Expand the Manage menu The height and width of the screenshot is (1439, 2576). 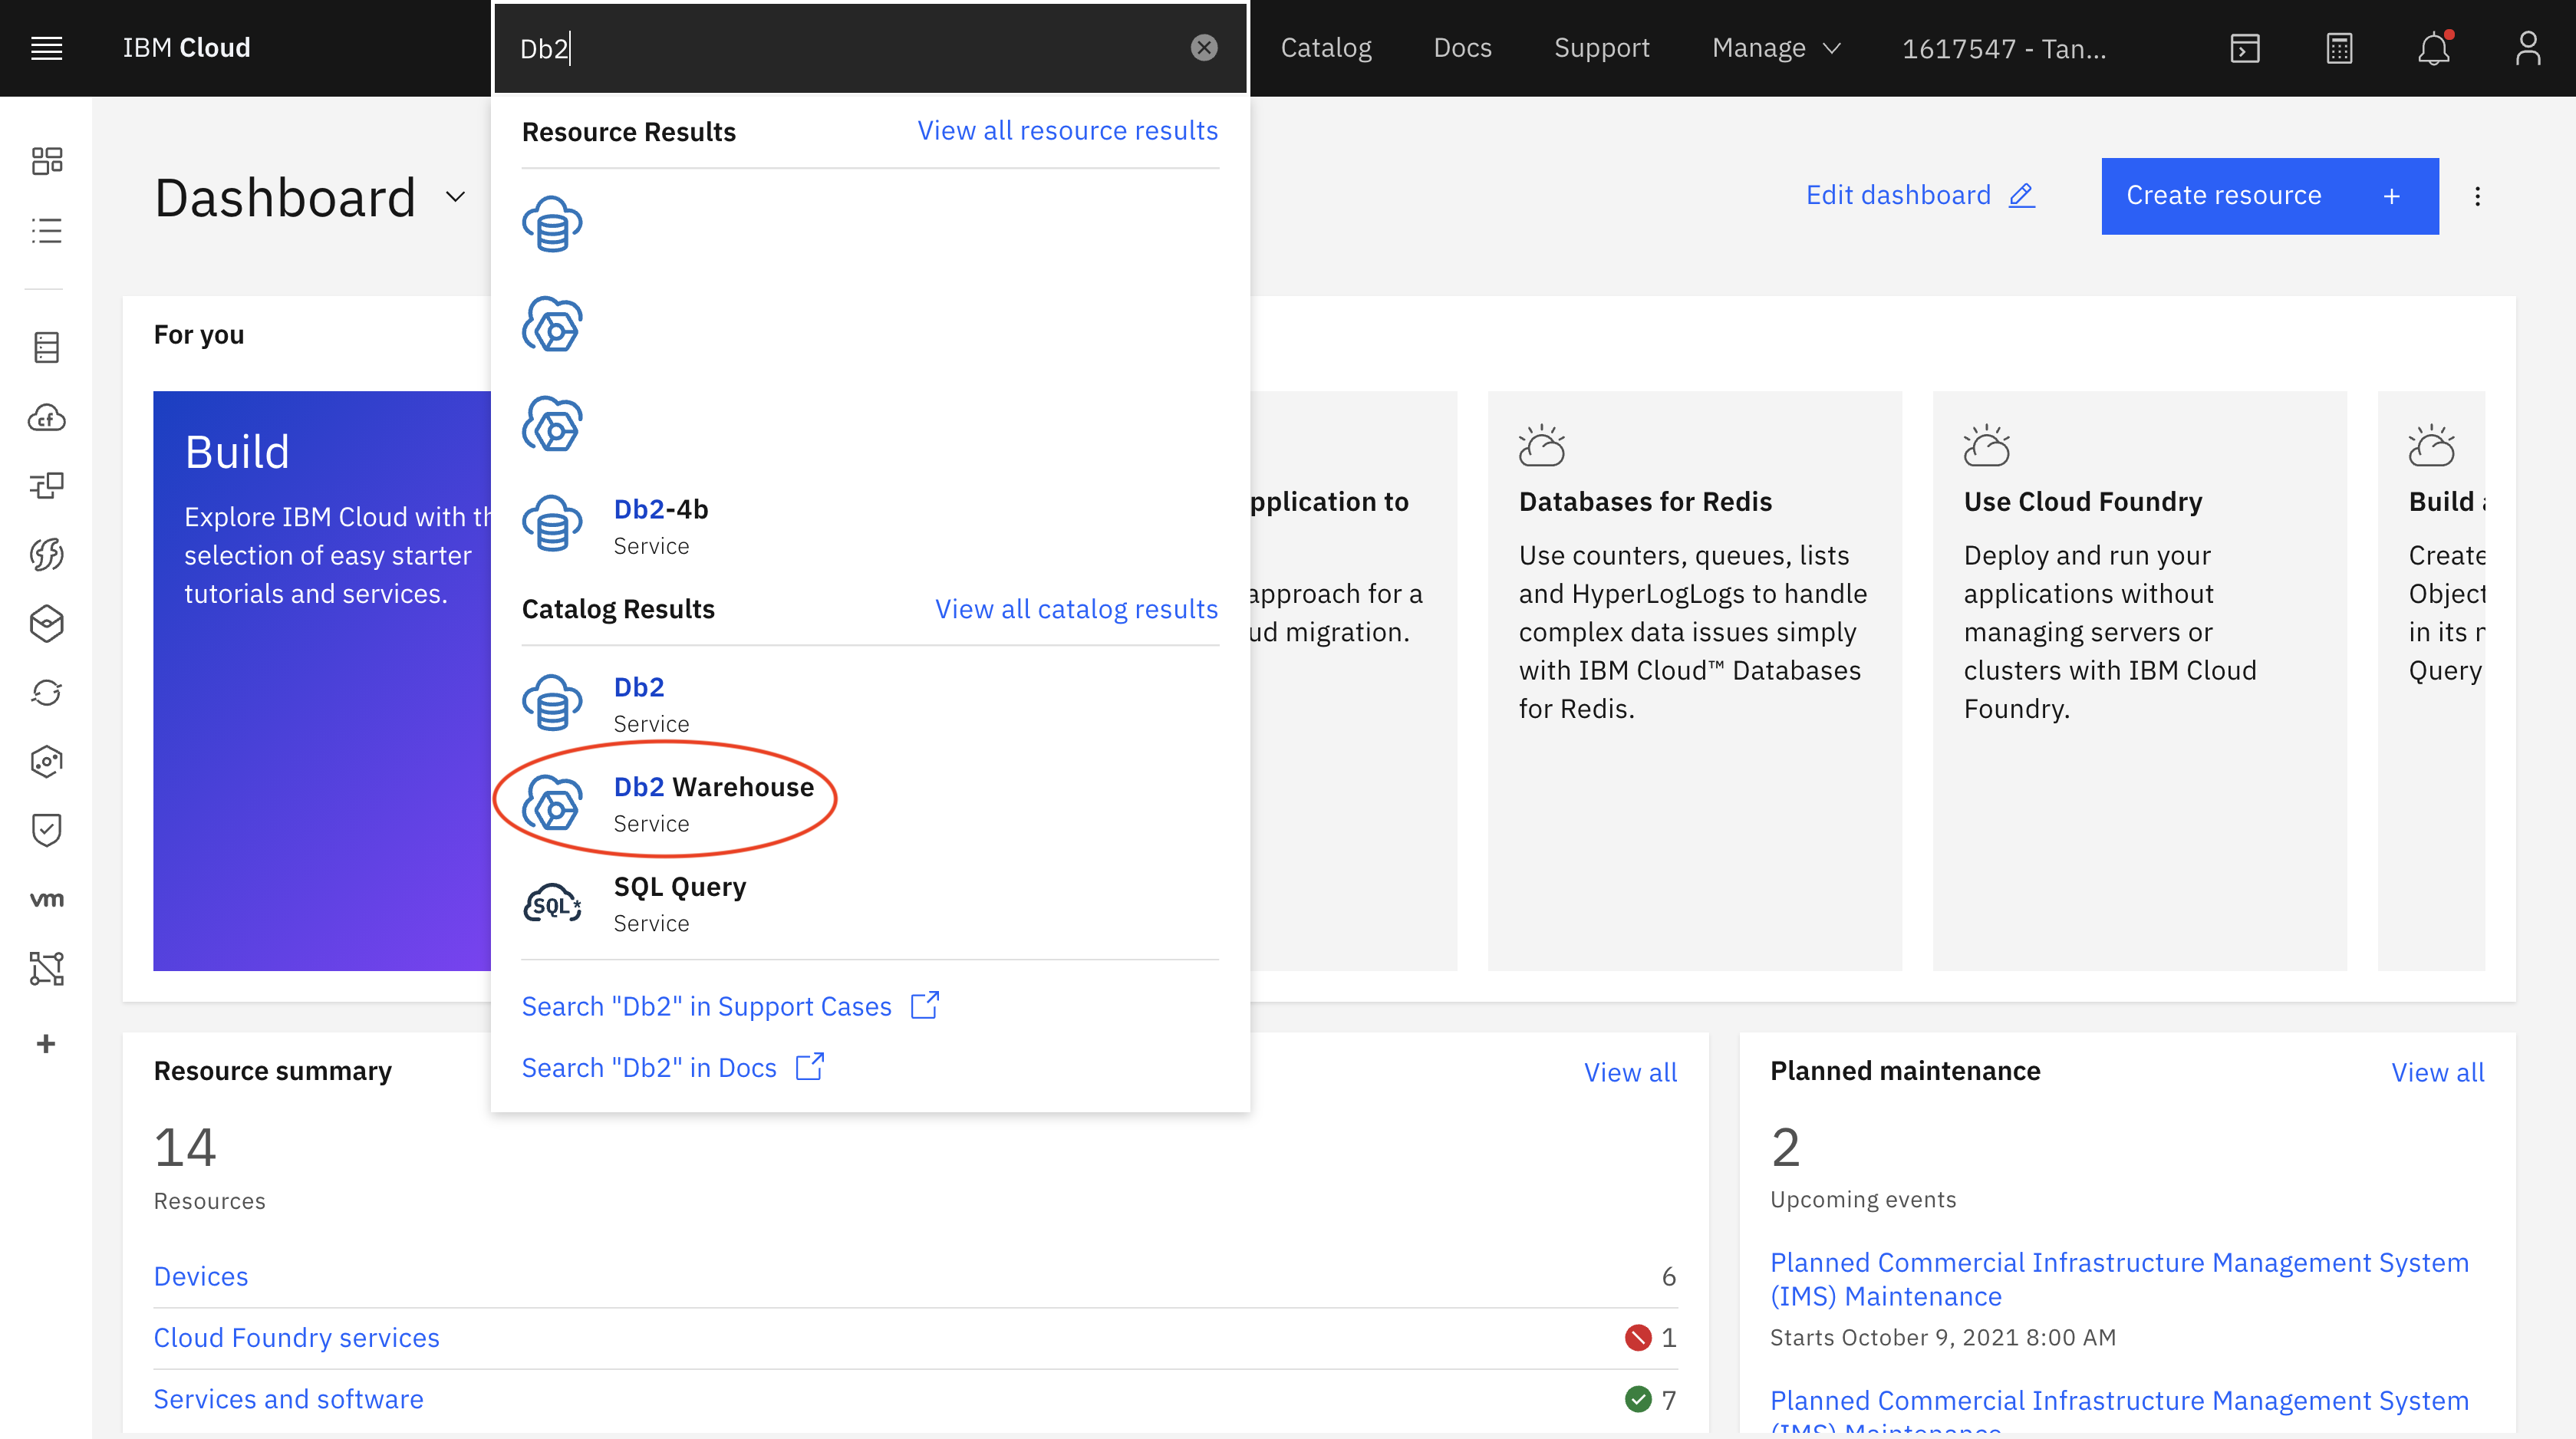1775,48
